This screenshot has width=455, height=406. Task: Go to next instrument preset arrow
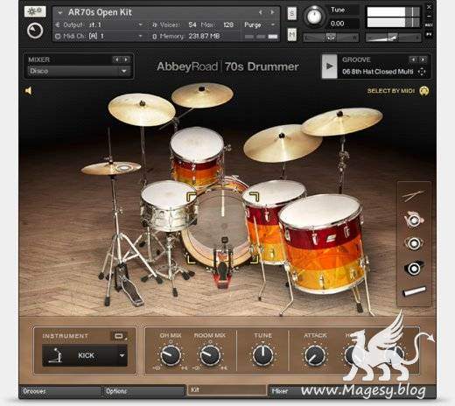point(272,12)
